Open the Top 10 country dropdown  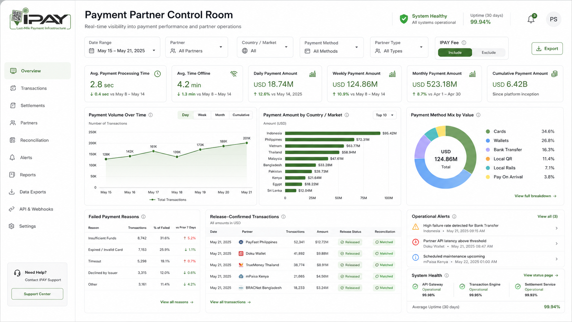pos(385,115)
